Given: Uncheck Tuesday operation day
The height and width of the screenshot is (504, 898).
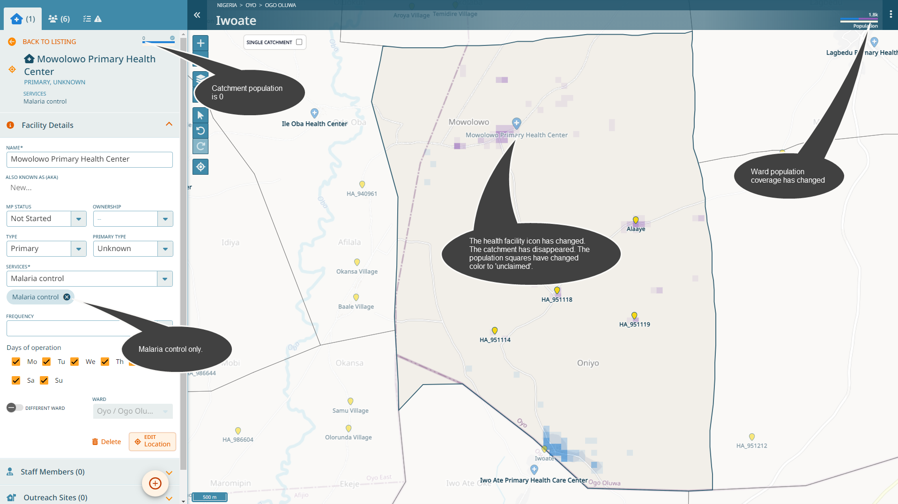Looking at the screenshot, I should tap(46, 362).
